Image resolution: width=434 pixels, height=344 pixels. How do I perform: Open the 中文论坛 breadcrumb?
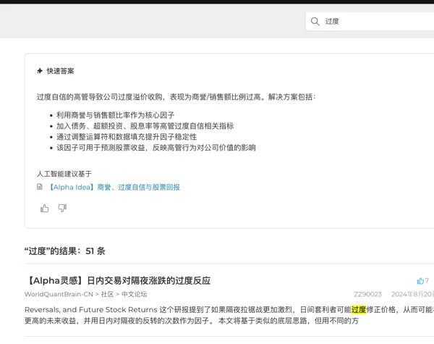[x=134, y=295]
